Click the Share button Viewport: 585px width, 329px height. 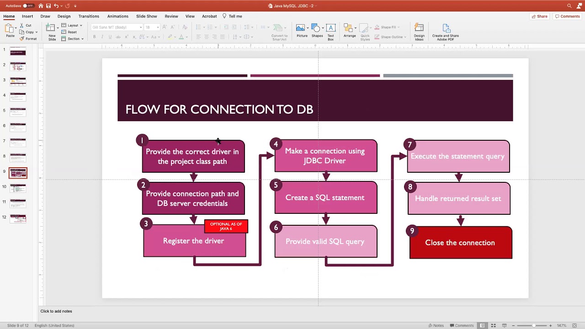coord(539,16)
